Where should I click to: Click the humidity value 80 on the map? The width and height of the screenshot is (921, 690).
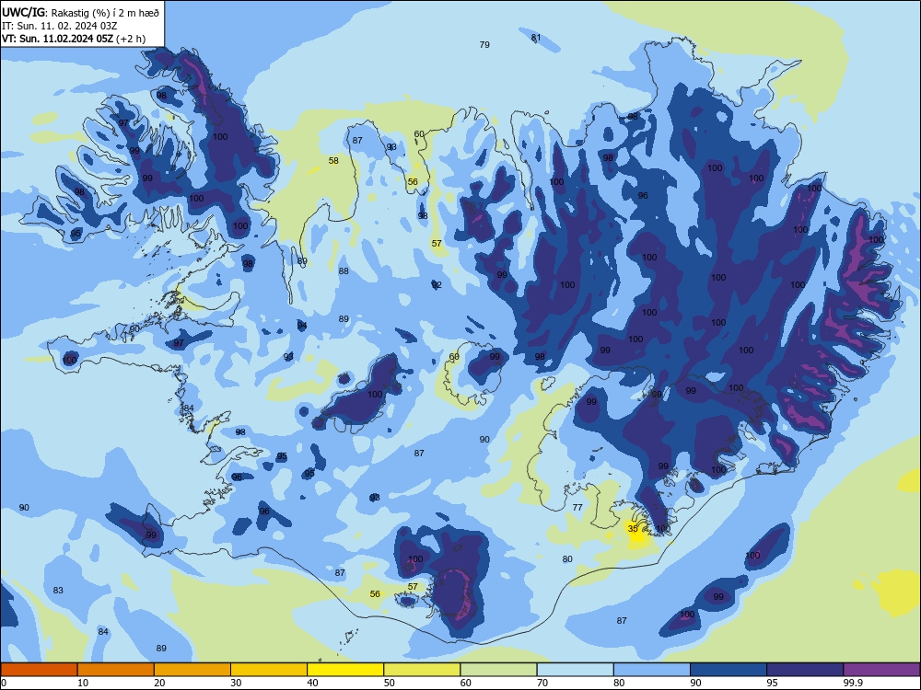pyautogui.click(x=567, y=559)
